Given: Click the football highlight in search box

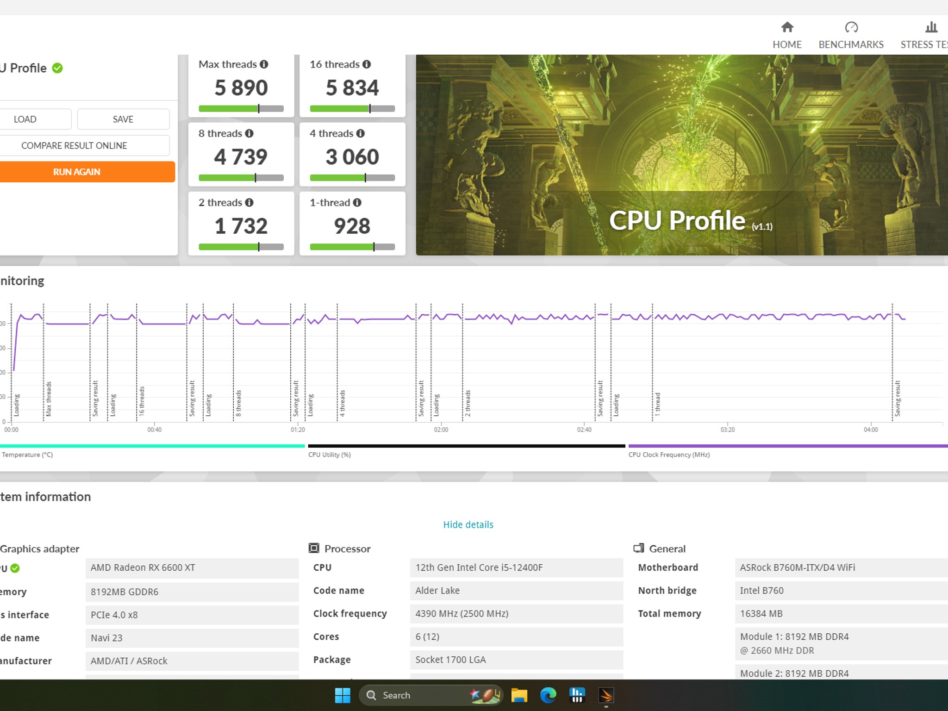Looking at the screenshot, I should pos(485,695).
